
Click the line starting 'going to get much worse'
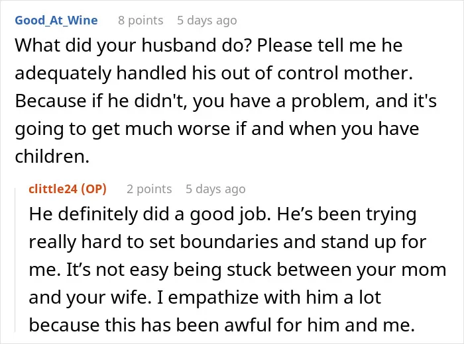[217, 129]
